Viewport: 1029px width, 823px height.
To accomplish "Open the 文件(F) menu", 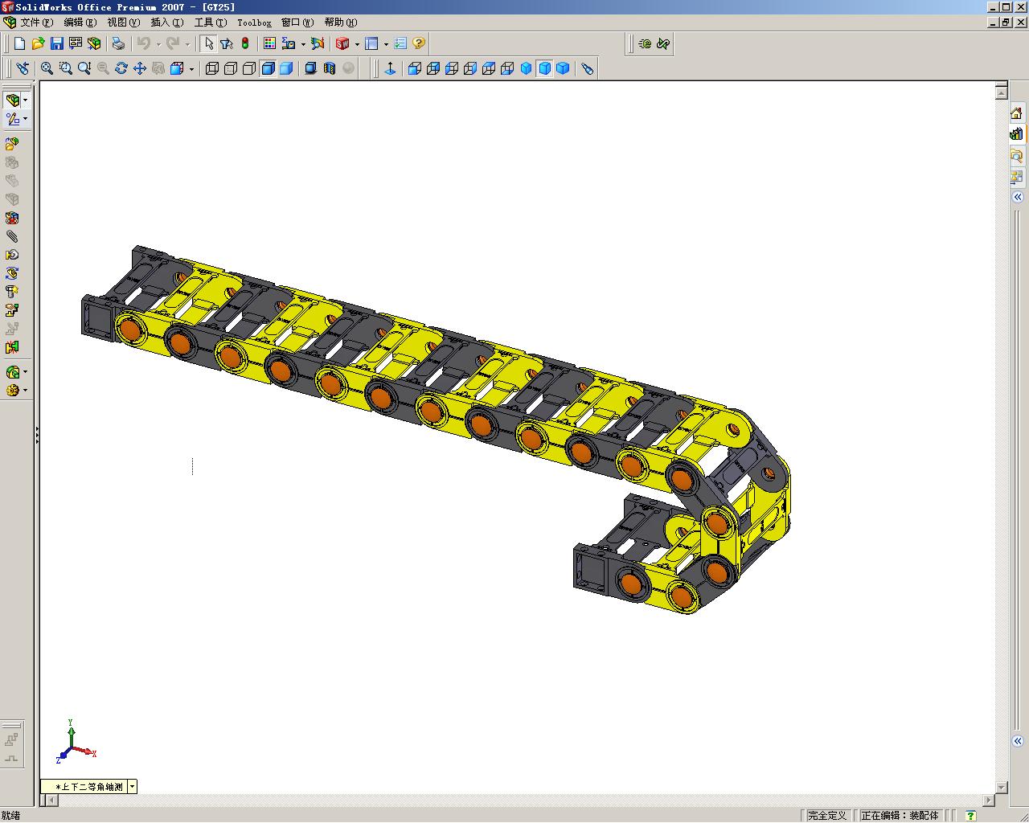I will pyautogui.click(x=36, y=23).
